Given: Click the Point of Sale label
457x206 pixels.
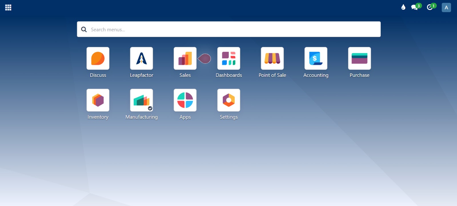Looking at the screenshot, I should pos(272,75).
